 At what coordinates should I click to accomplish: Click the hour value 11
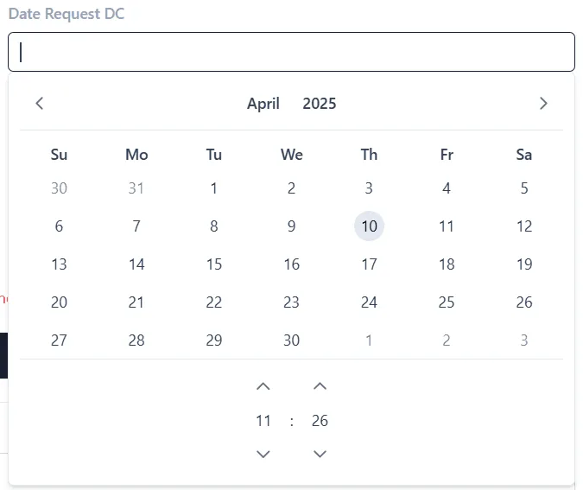tap(263, 421)
